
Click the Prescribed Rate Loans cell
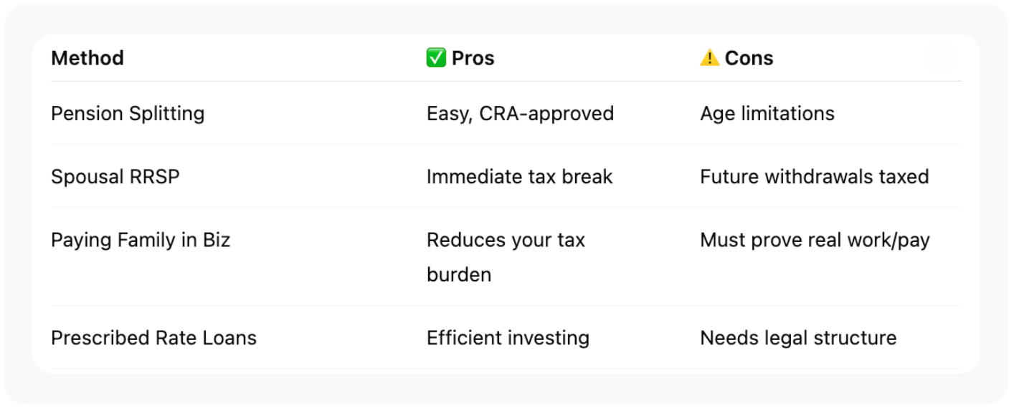pyautogui.click(x=153, y=337)
